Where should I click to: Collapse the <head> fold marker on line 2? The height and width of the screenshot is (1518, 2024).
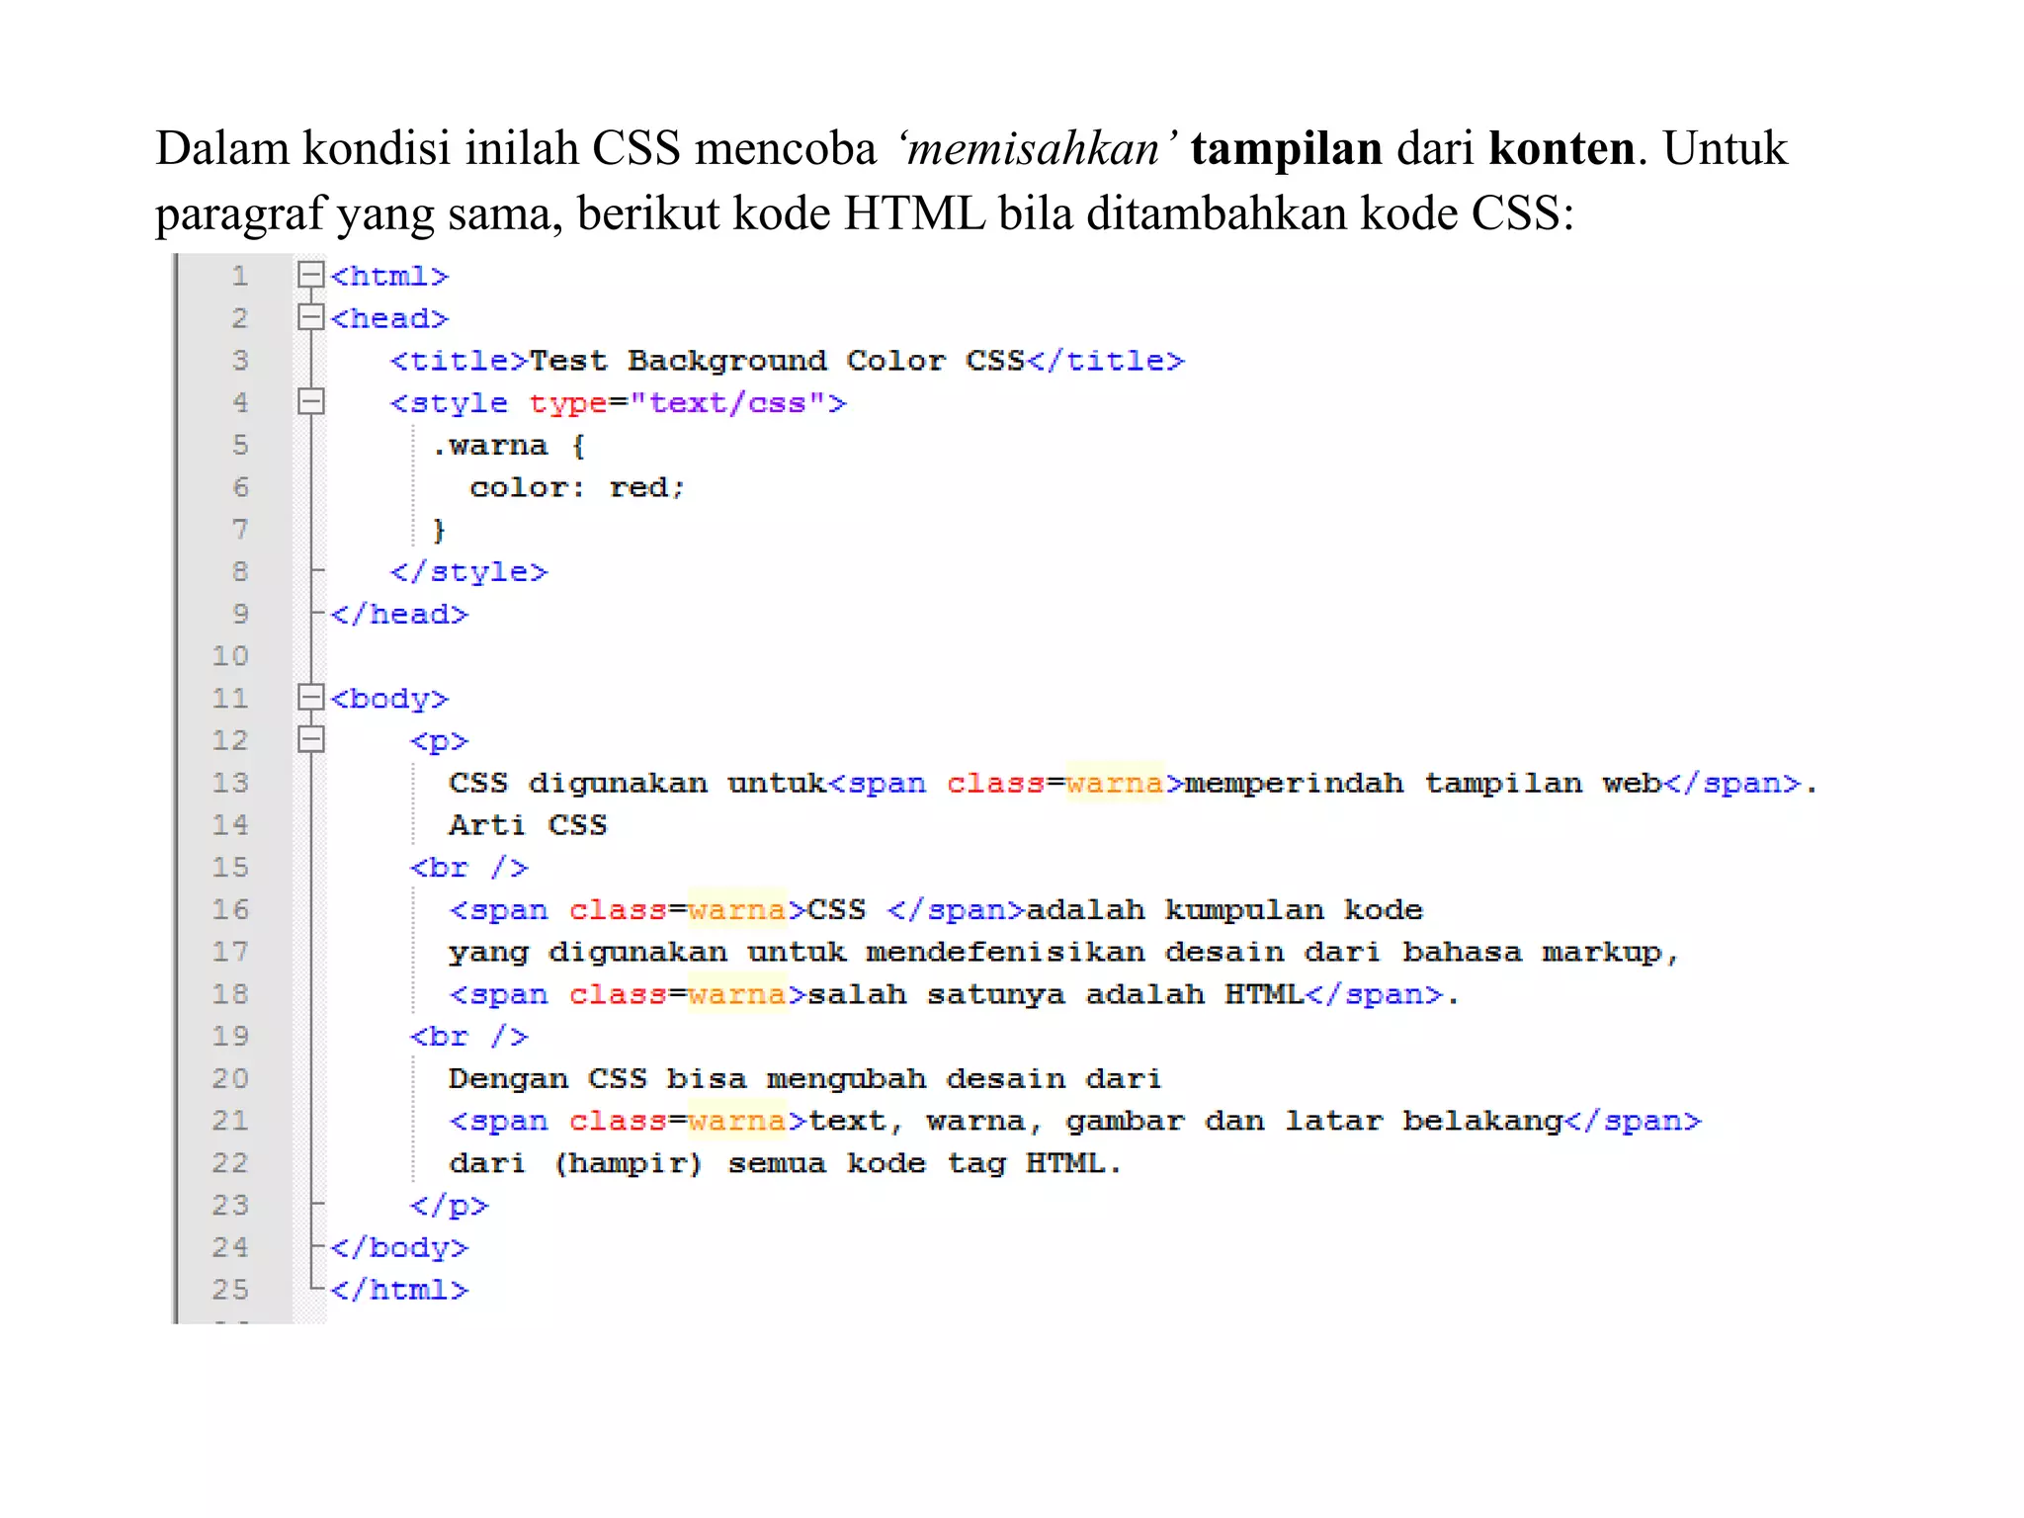311,316
